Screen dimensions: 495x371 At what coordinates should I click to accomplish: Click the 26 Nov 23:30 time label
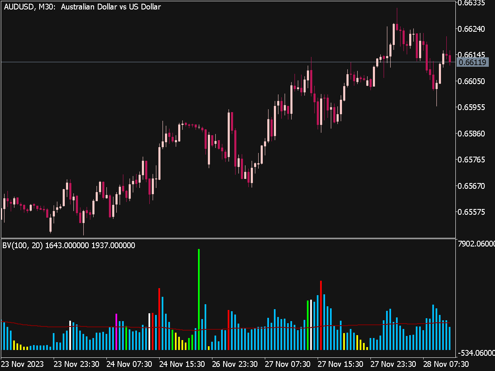click(x=235, y=364)
